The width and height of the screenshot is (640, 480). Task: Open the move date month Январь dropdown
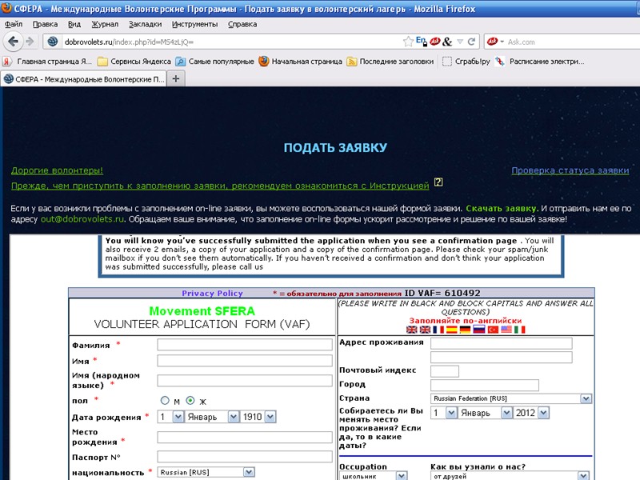[x=485, y=413]
